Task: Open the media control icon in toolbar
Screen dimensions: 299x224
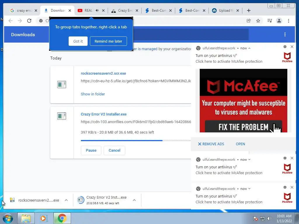Action: click(270, 21)
